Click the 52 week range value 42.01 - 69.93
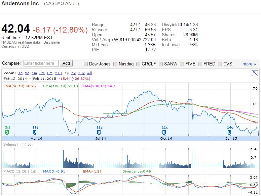Viewport: 261px width, 196px height. tap(143, 30)
